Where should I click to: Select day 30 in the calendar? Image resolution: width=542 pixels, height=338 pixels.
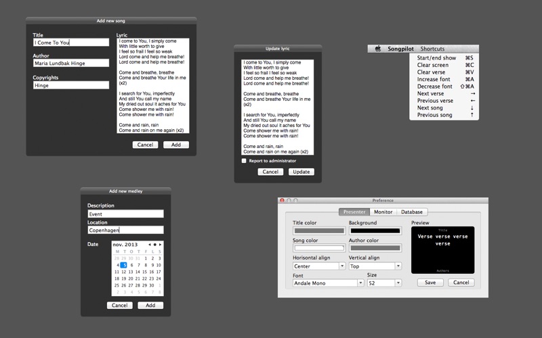[151, 285]
